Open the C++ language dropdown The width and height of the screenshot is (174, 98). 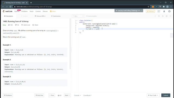[78, 16]
